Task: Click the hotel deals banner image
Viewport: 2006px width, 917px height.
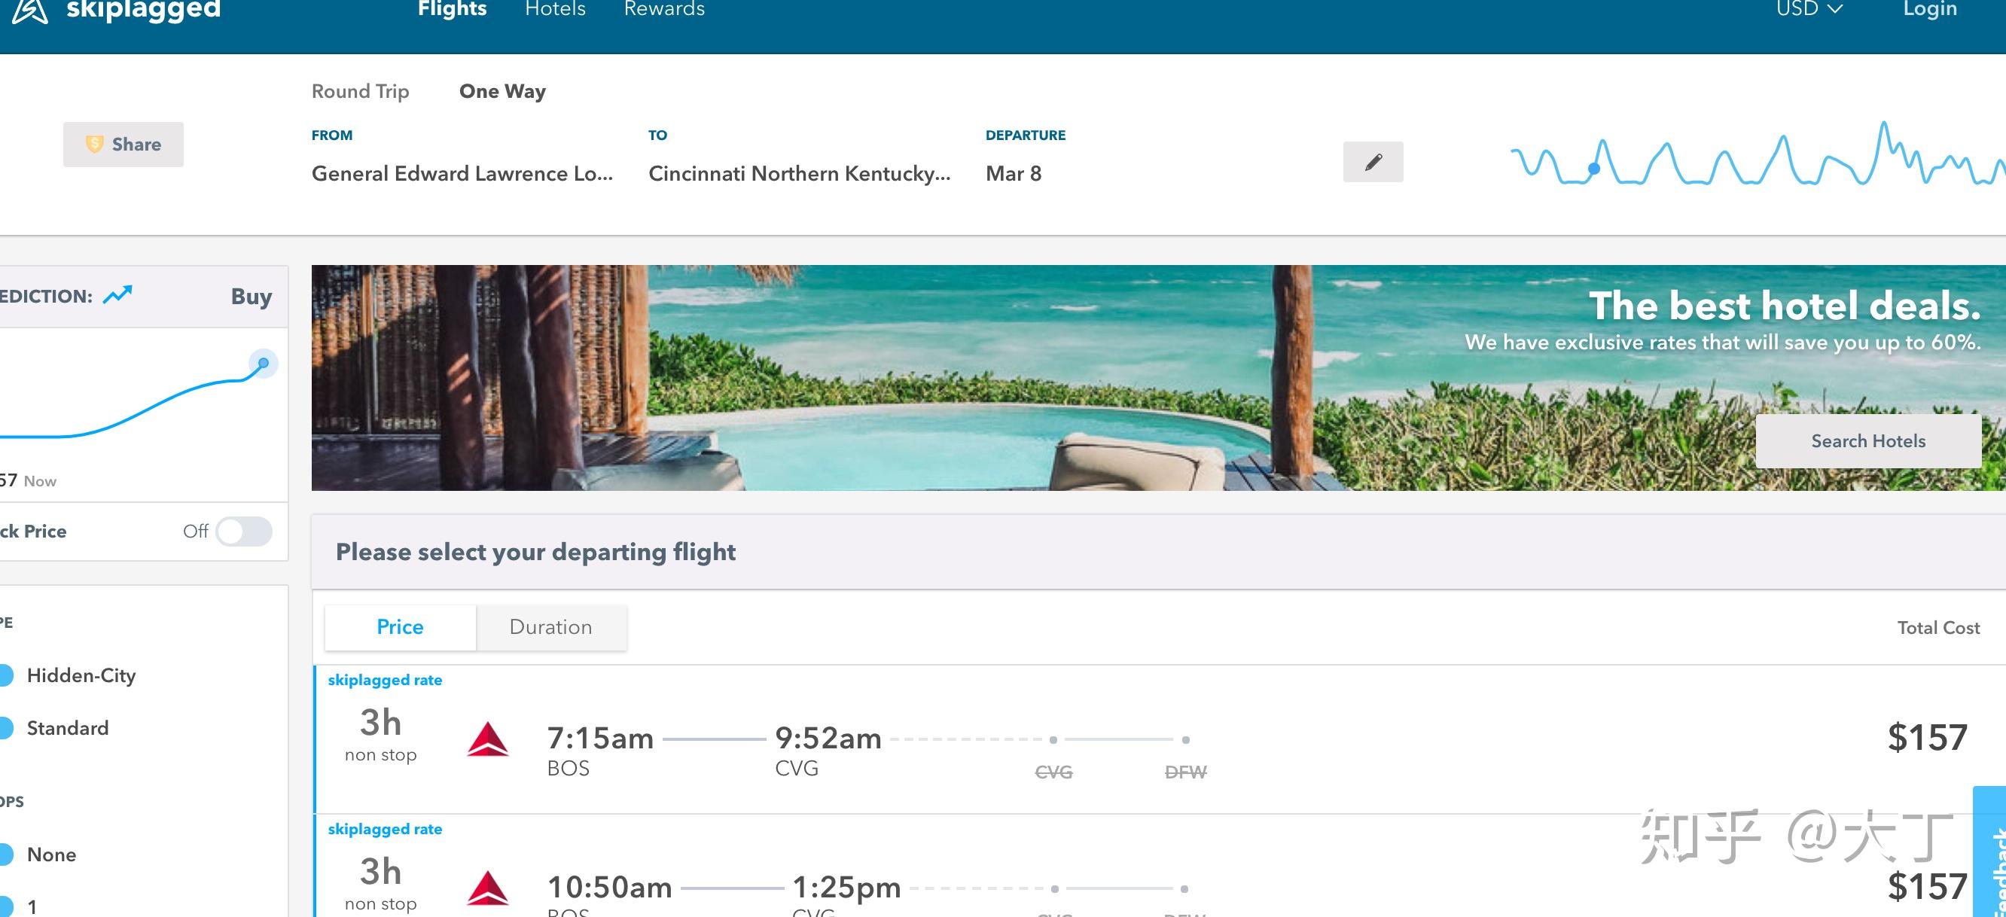Action: [x=1159, y=377]
